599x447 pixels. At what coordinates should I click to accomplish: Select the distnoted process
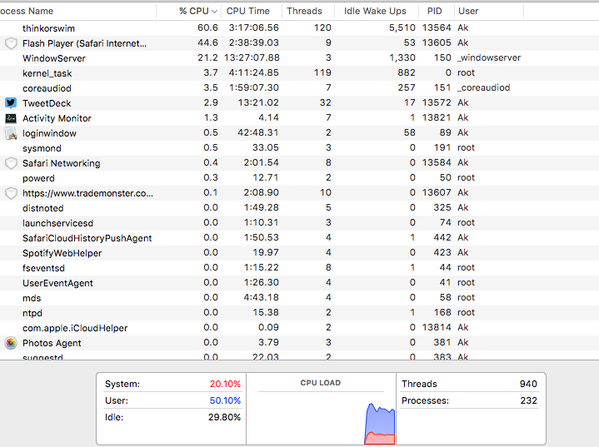click(x=42, y=208)
